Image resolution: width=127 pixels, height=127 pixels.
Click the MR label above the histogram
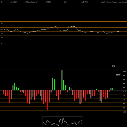(113, 66)
